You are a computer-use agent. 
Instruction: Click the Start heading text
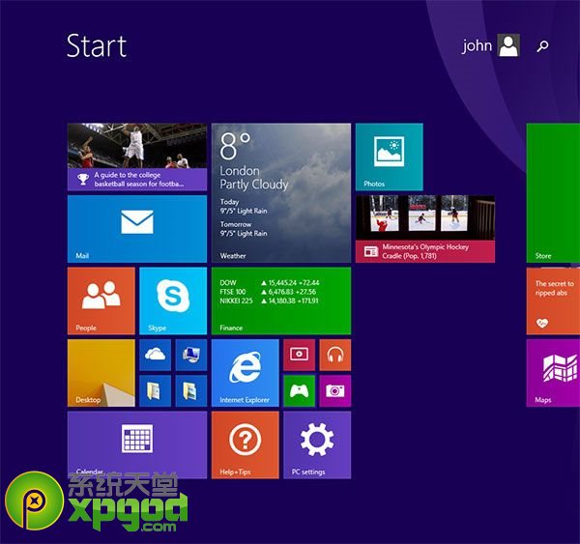pyautogui.click(x=97, y=45)
